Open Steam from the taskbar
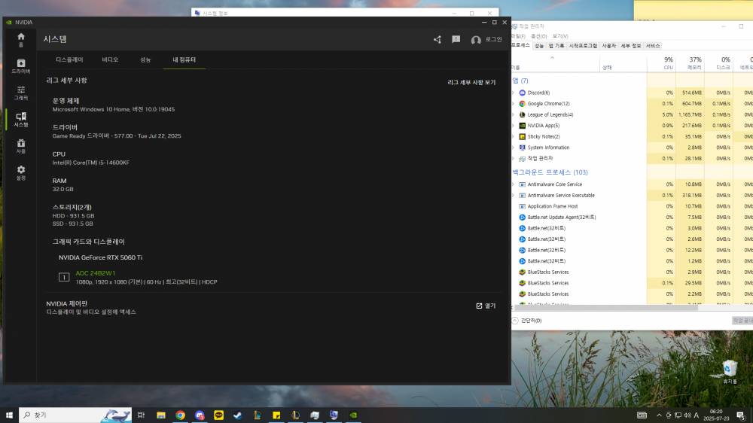Image resolution: width=753 pixels, height=423 pixels. point(238,415)
